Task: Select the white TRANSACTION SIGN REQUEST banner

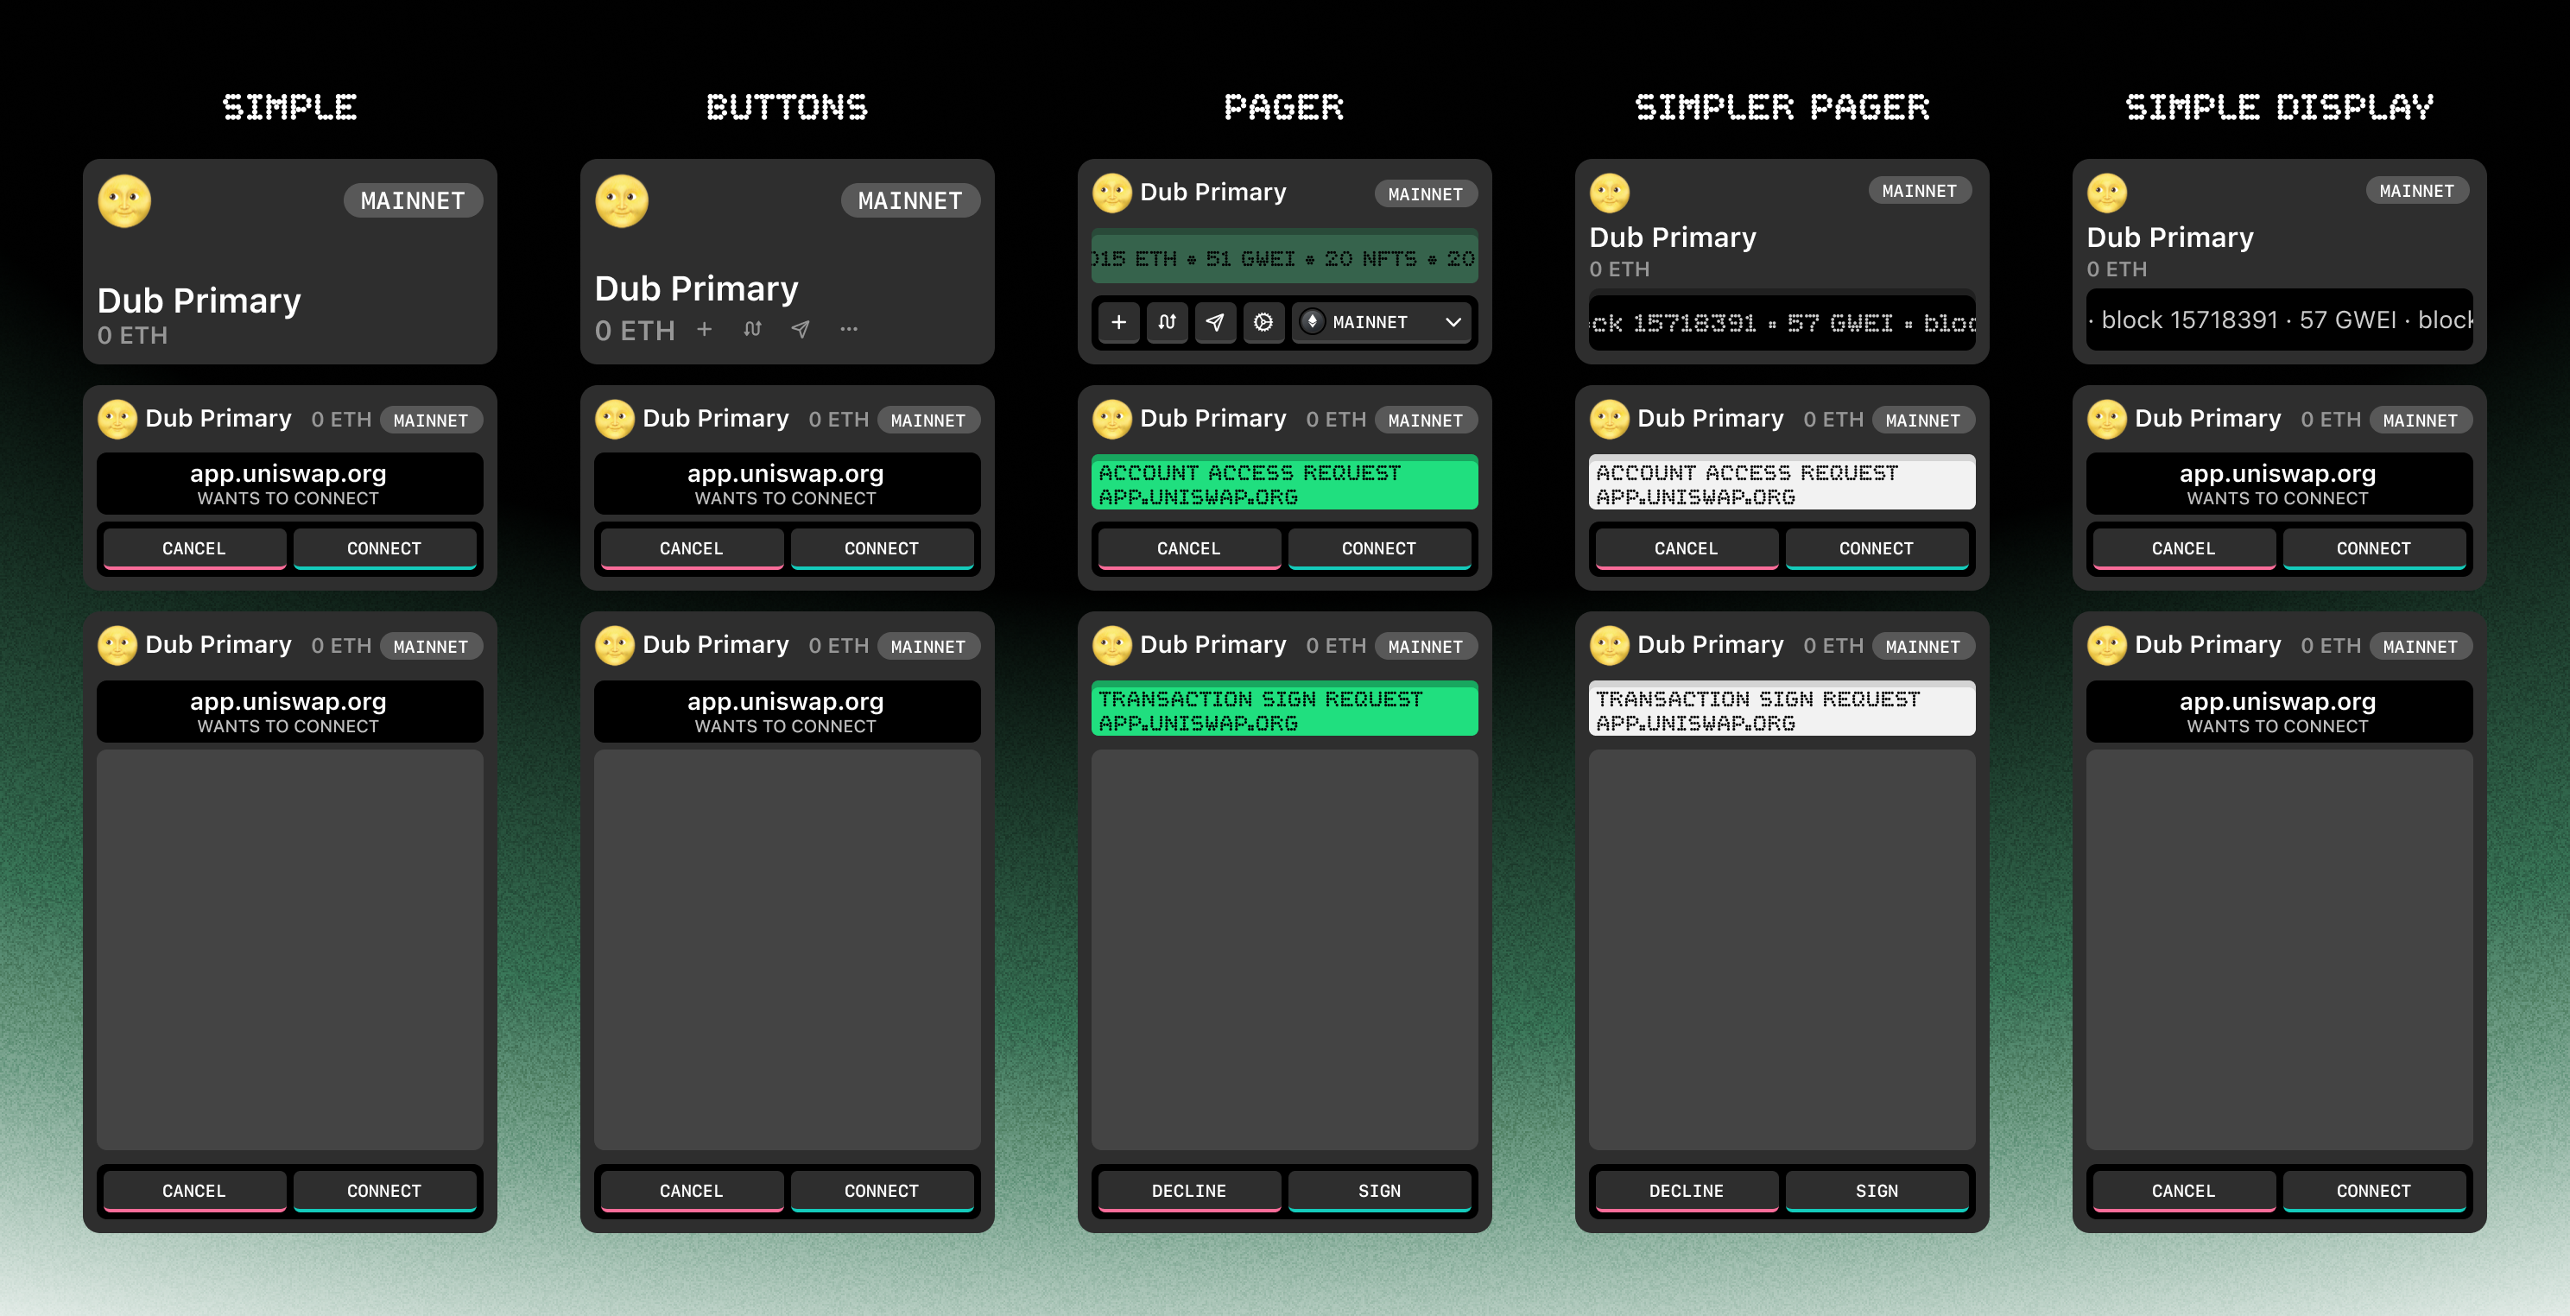Action: click(1781, 710)
